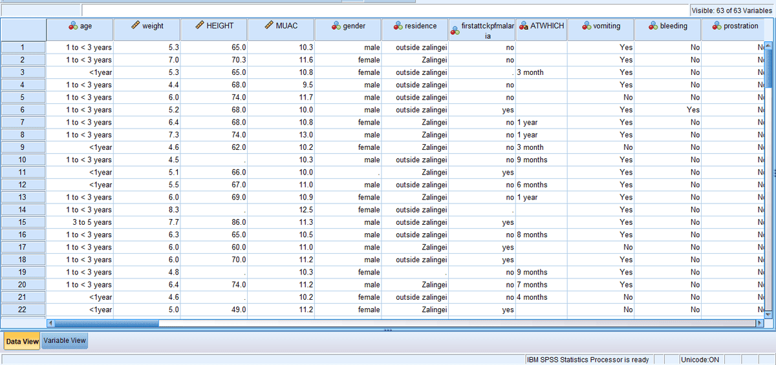Screen dimensions: 776x365
Task: Select the ATWHICH cell showing 3 month in row 3
Action: point(541,72)
